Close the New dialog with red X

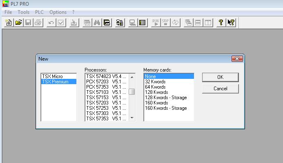[x=237, y=59]
